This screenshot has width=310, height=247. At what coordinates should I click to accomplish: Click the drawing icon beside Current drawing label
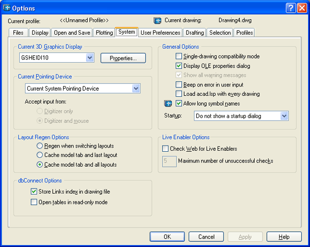pyautogui.click(x=158, y=21)
